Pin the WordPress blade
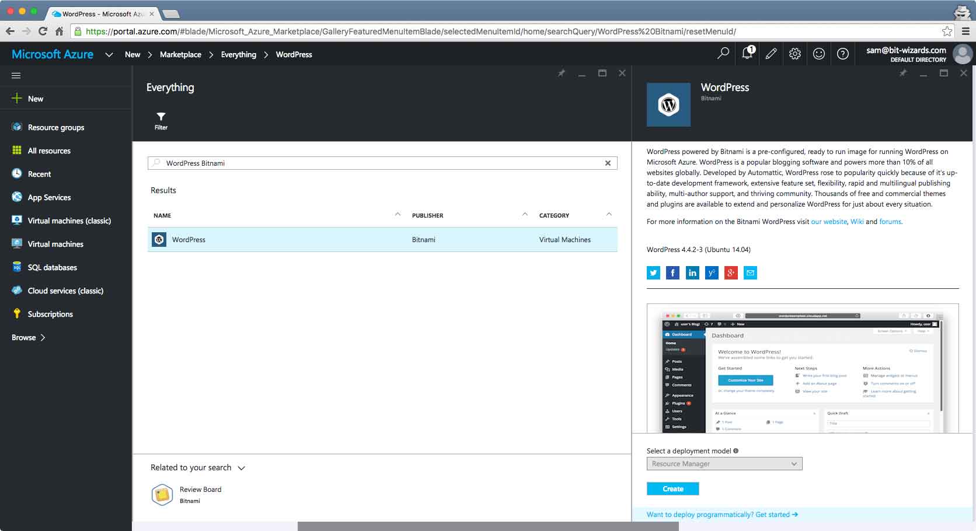Image resolution: width=976 pixels, height=531 pixels. (903, 74)
